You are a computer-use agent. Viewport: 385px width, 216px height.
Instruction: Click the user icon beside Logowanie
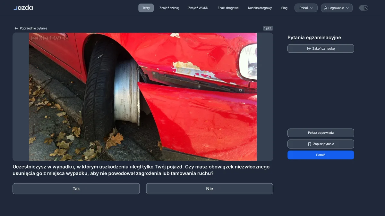pyautogui.click(x=326, y=8)
